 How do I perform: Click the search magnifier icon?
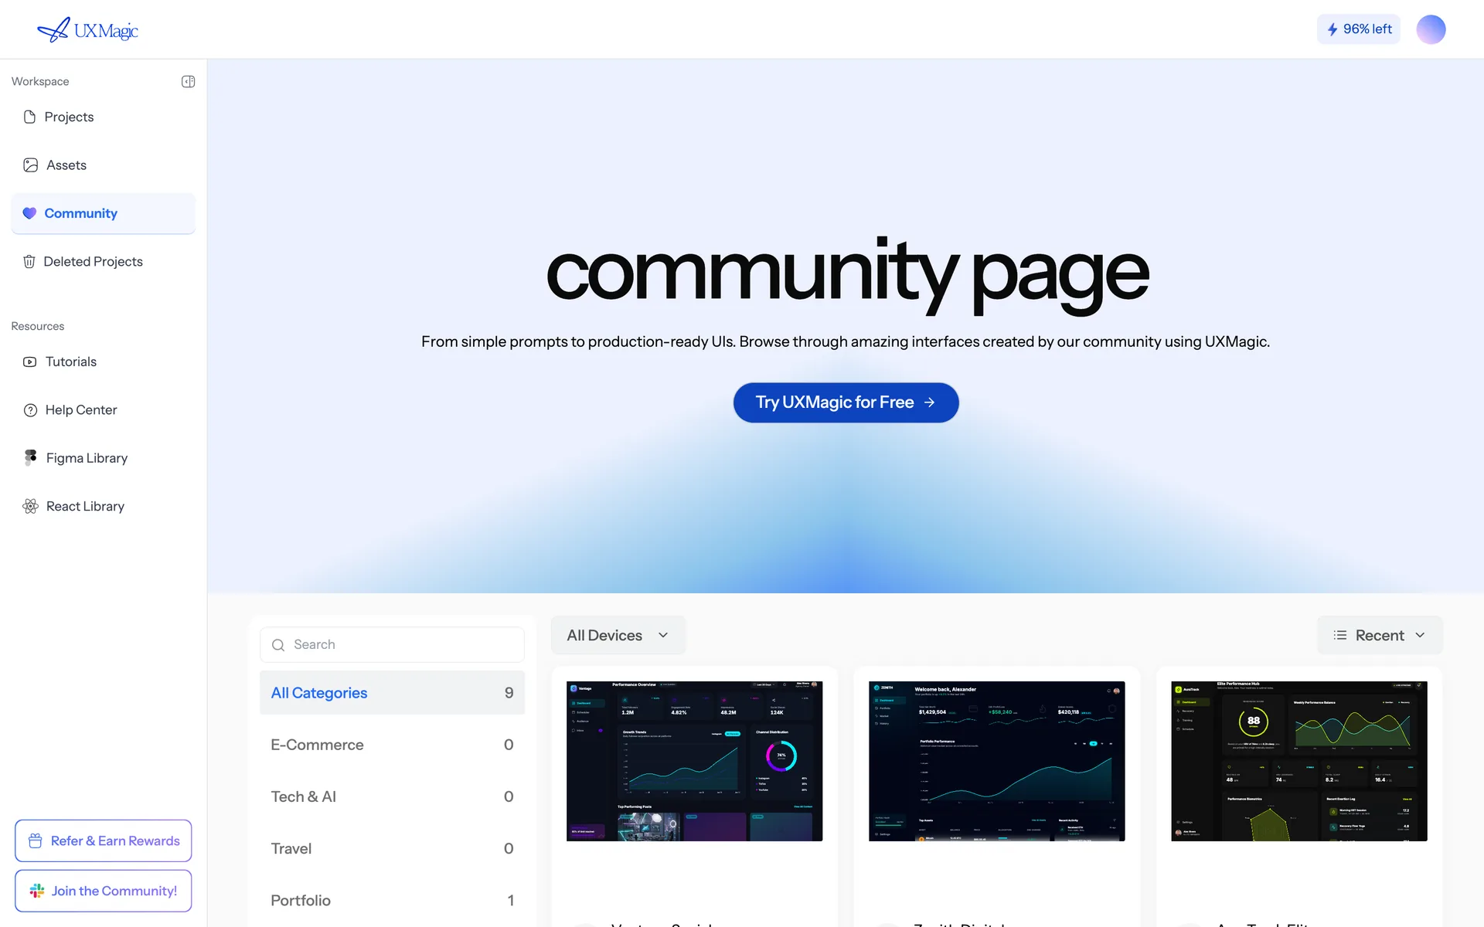[x=278, y=645]
